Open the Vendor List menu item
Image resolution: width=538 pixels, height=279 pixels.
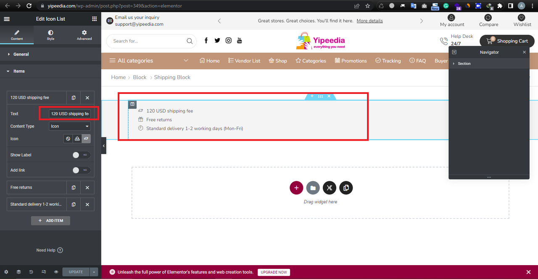[x=244, y=61]
